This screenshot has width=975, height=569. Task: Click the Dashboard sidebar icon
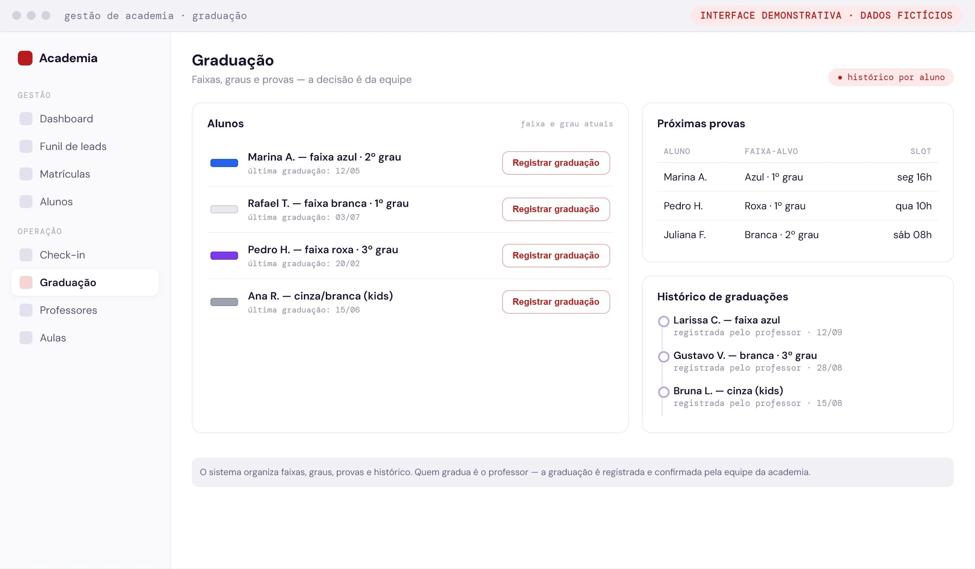[26, 119]
